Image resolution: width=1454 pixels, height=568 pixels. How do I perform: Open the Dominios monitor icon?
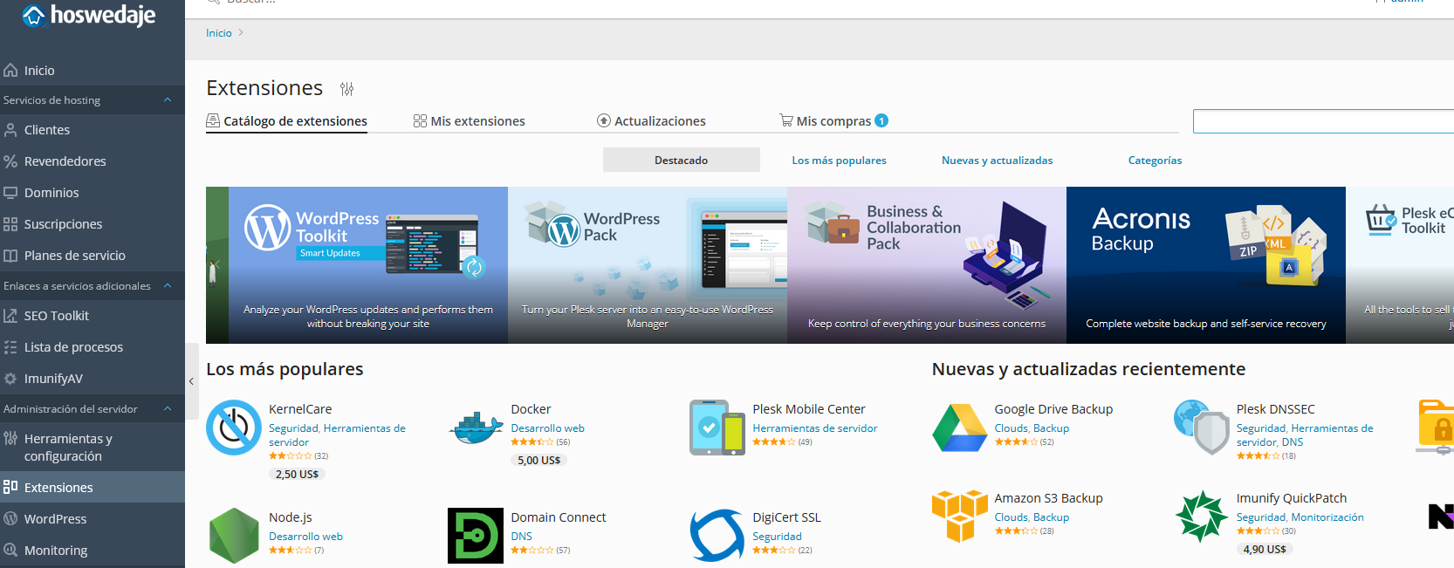[x=10, y=193]
